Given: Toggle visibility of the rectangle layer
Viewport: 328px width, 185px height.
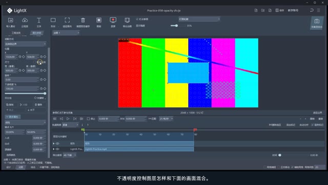Looking at the screenshot, I should click(x=57, y=143).
